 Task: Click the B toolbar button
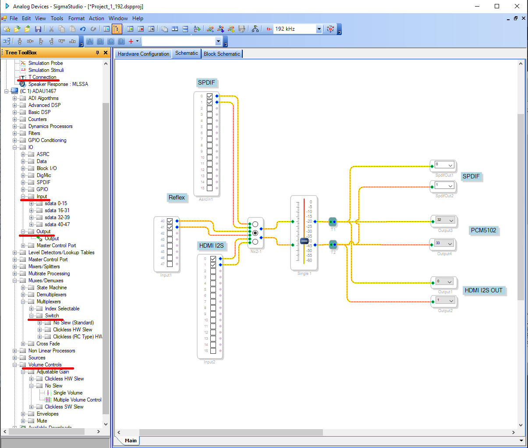[100, 41]
